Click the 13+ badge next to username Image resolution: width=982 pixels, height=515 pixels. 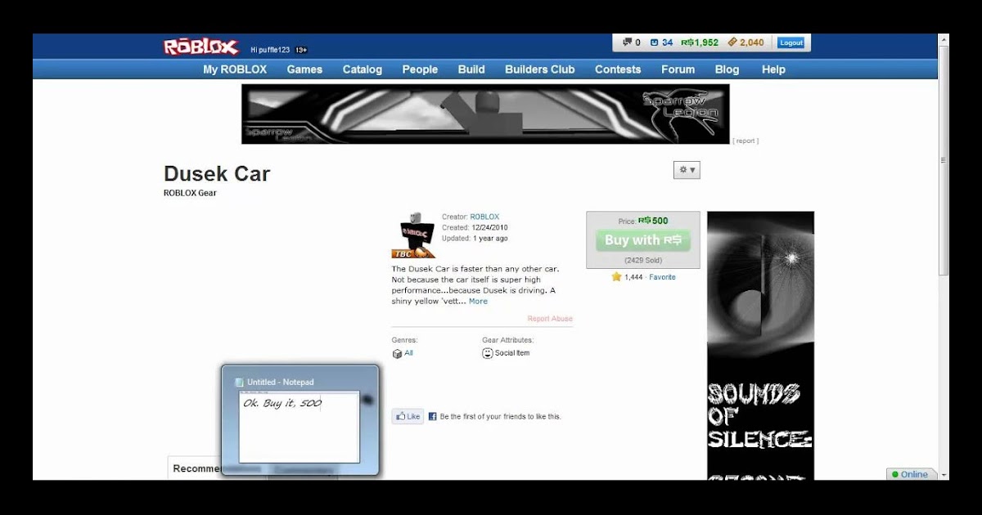tap(301, 50)
